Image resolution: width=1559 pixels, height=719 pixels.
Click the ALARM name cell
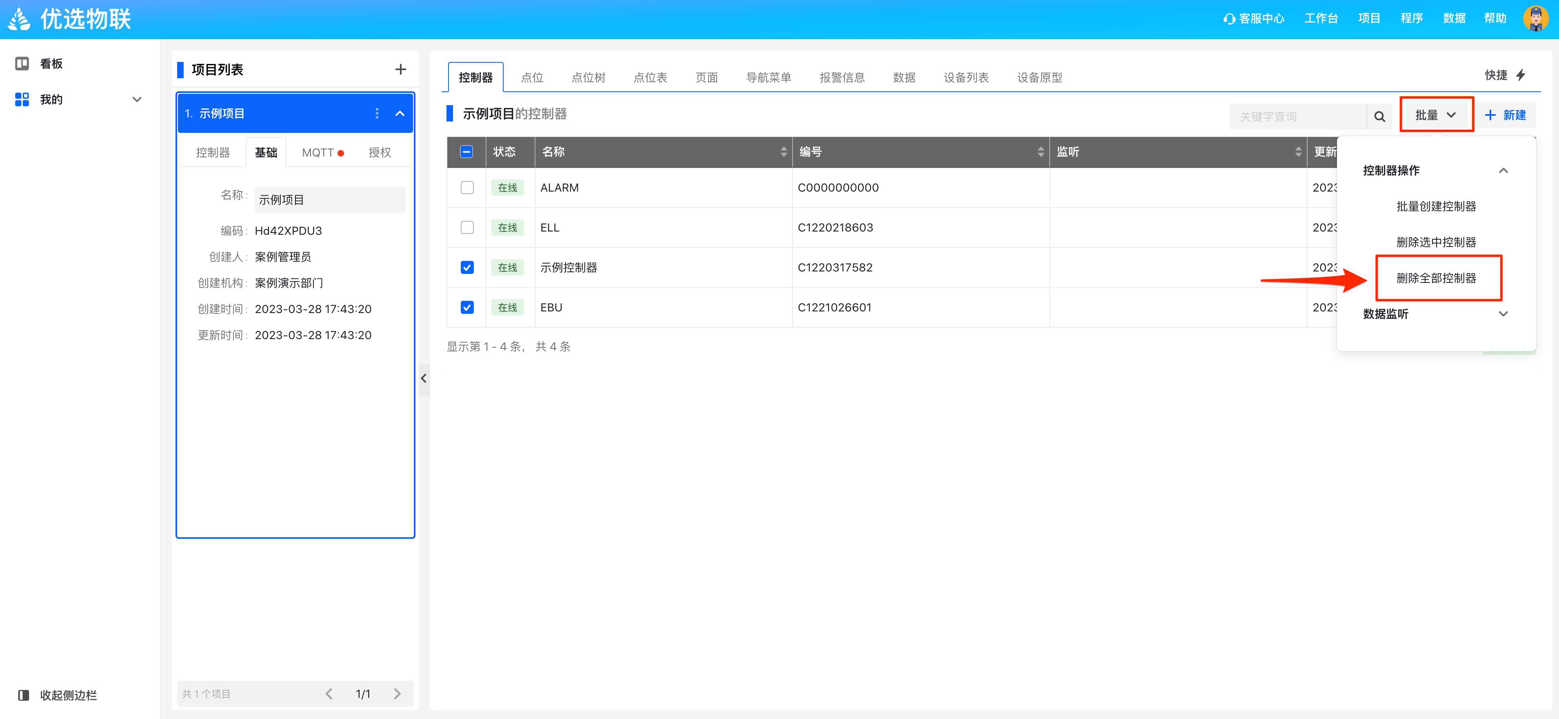coord(663,187)
